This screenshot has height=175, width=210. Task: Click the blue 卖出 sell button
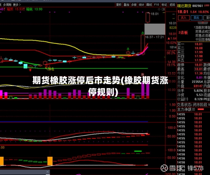(197, 18)
